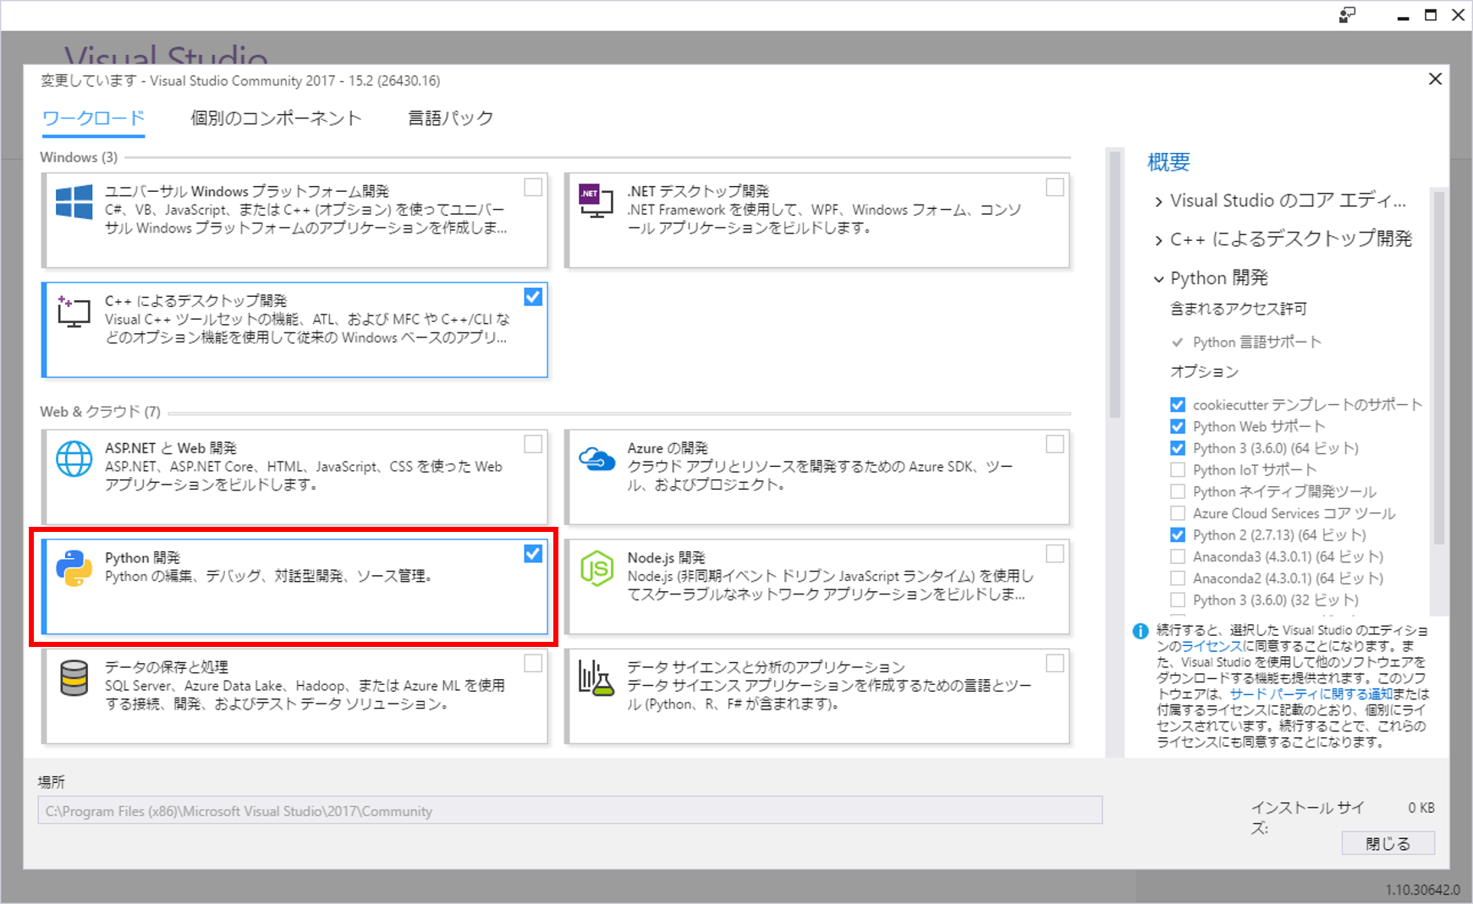The width and height of the screenshot is (1473, 904).
Task: Check the Node.js 開発 workload
Action: tap(1055, 554)
